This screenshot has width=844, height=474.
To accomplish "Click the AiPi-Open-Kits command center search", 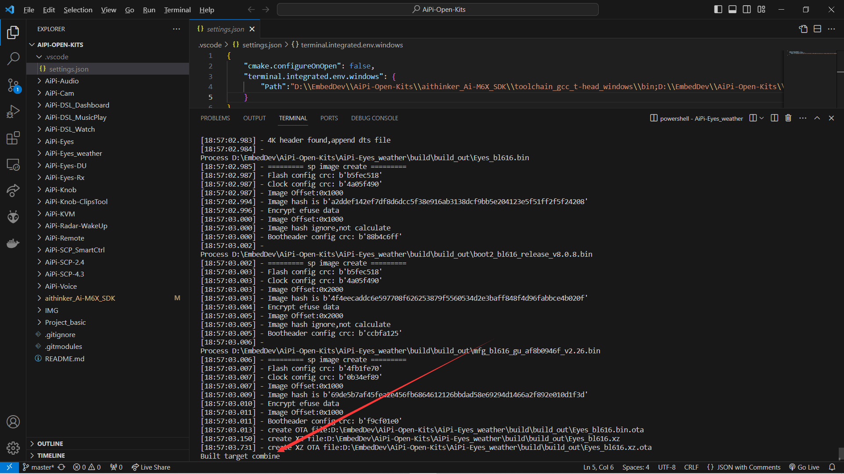I will 438,9.
